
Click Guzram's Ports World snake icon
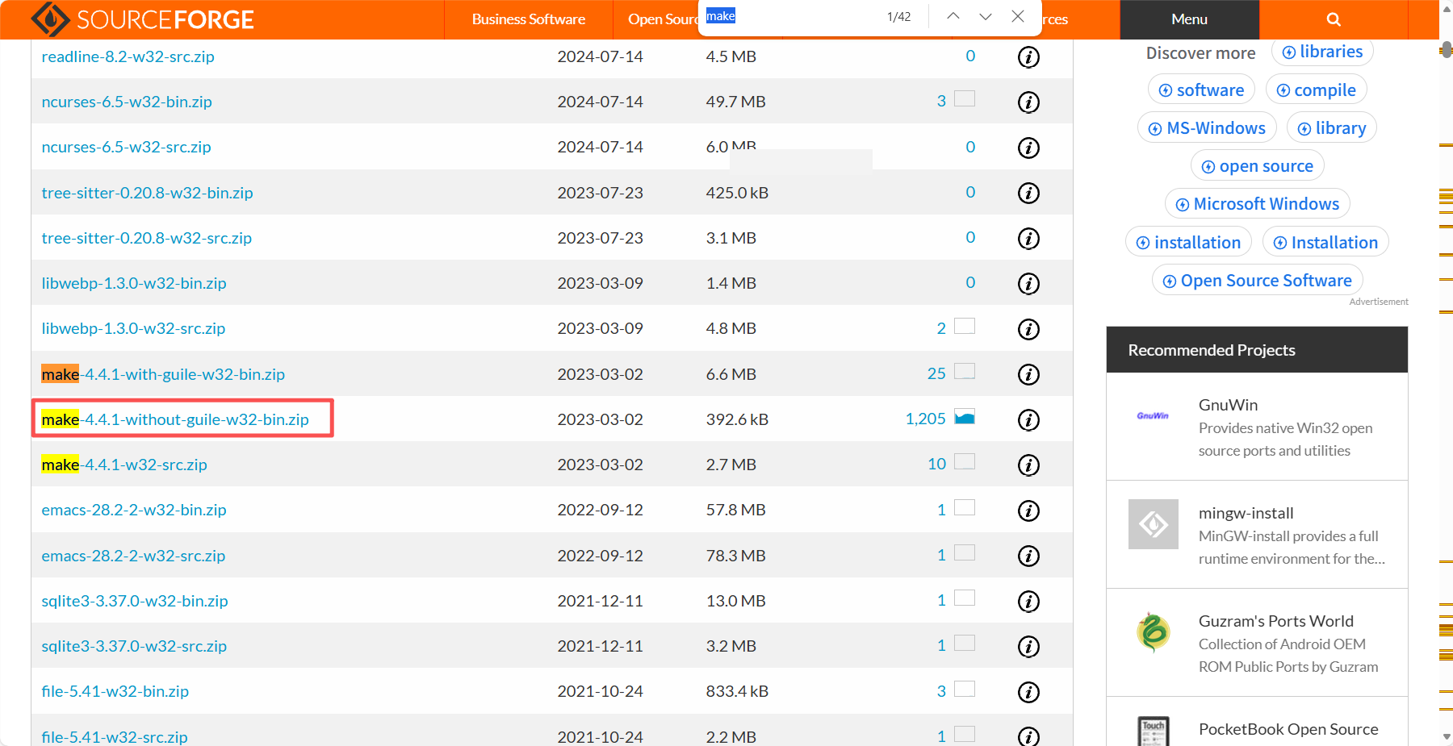(1154, 631)
